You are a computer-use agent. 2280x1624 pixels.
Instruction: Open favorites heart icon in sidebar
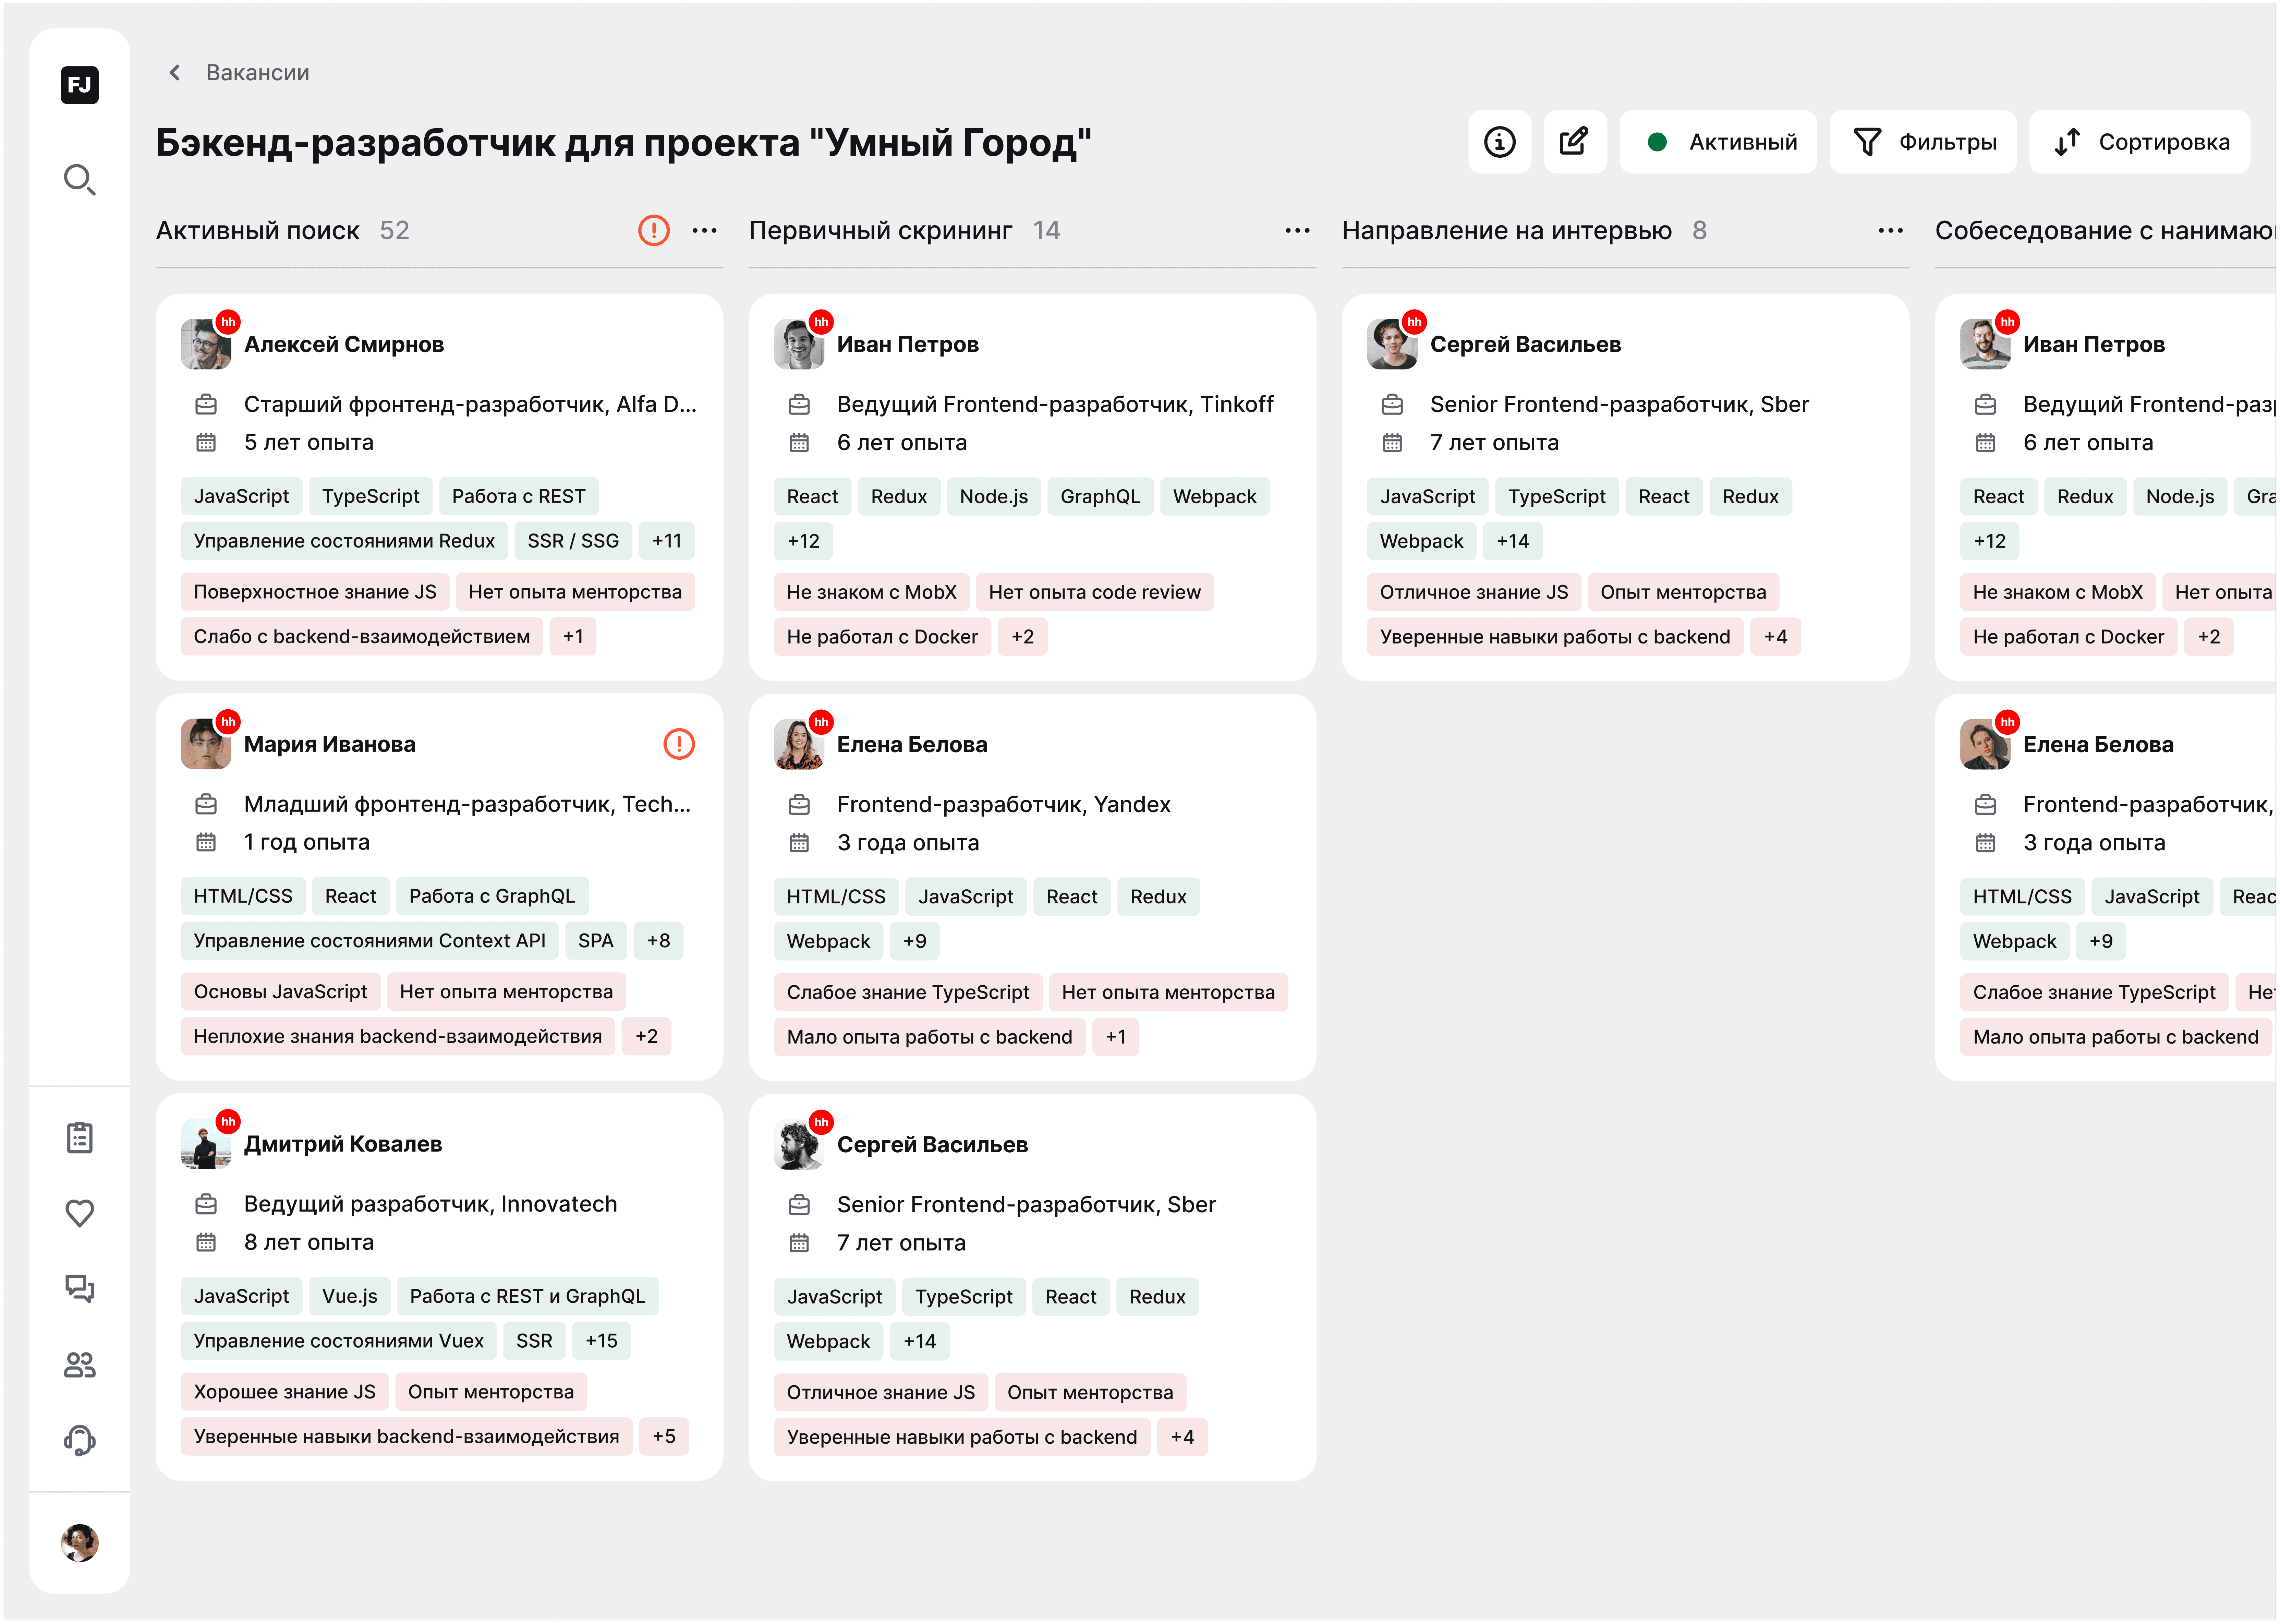click(x=79, y=1213)
